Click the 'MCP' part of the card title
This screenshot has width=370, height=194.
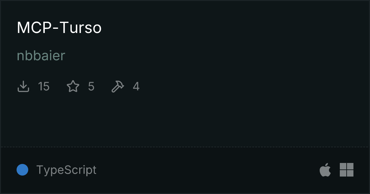(34, 27)
